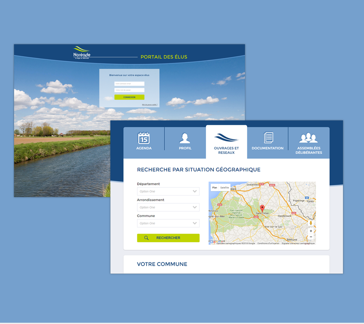
Task: Expand the Département dropdown
Action: coord(168,191)
